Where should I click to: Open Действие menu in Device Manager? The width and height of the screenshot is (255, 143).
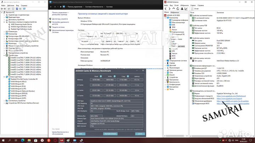(11, 6)
